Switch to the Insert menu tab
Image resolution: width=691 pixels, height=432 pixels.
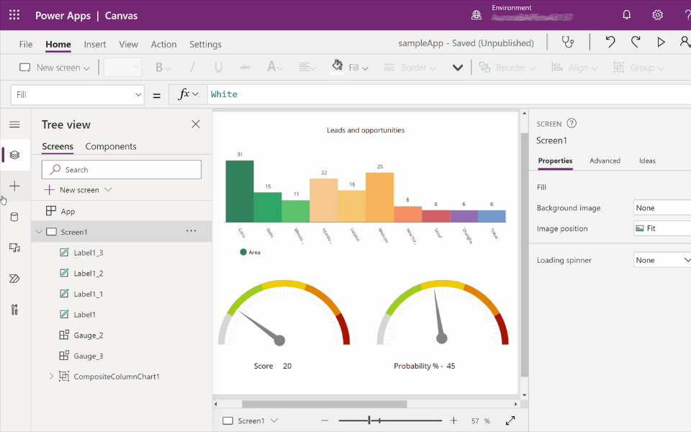[95, 44]
